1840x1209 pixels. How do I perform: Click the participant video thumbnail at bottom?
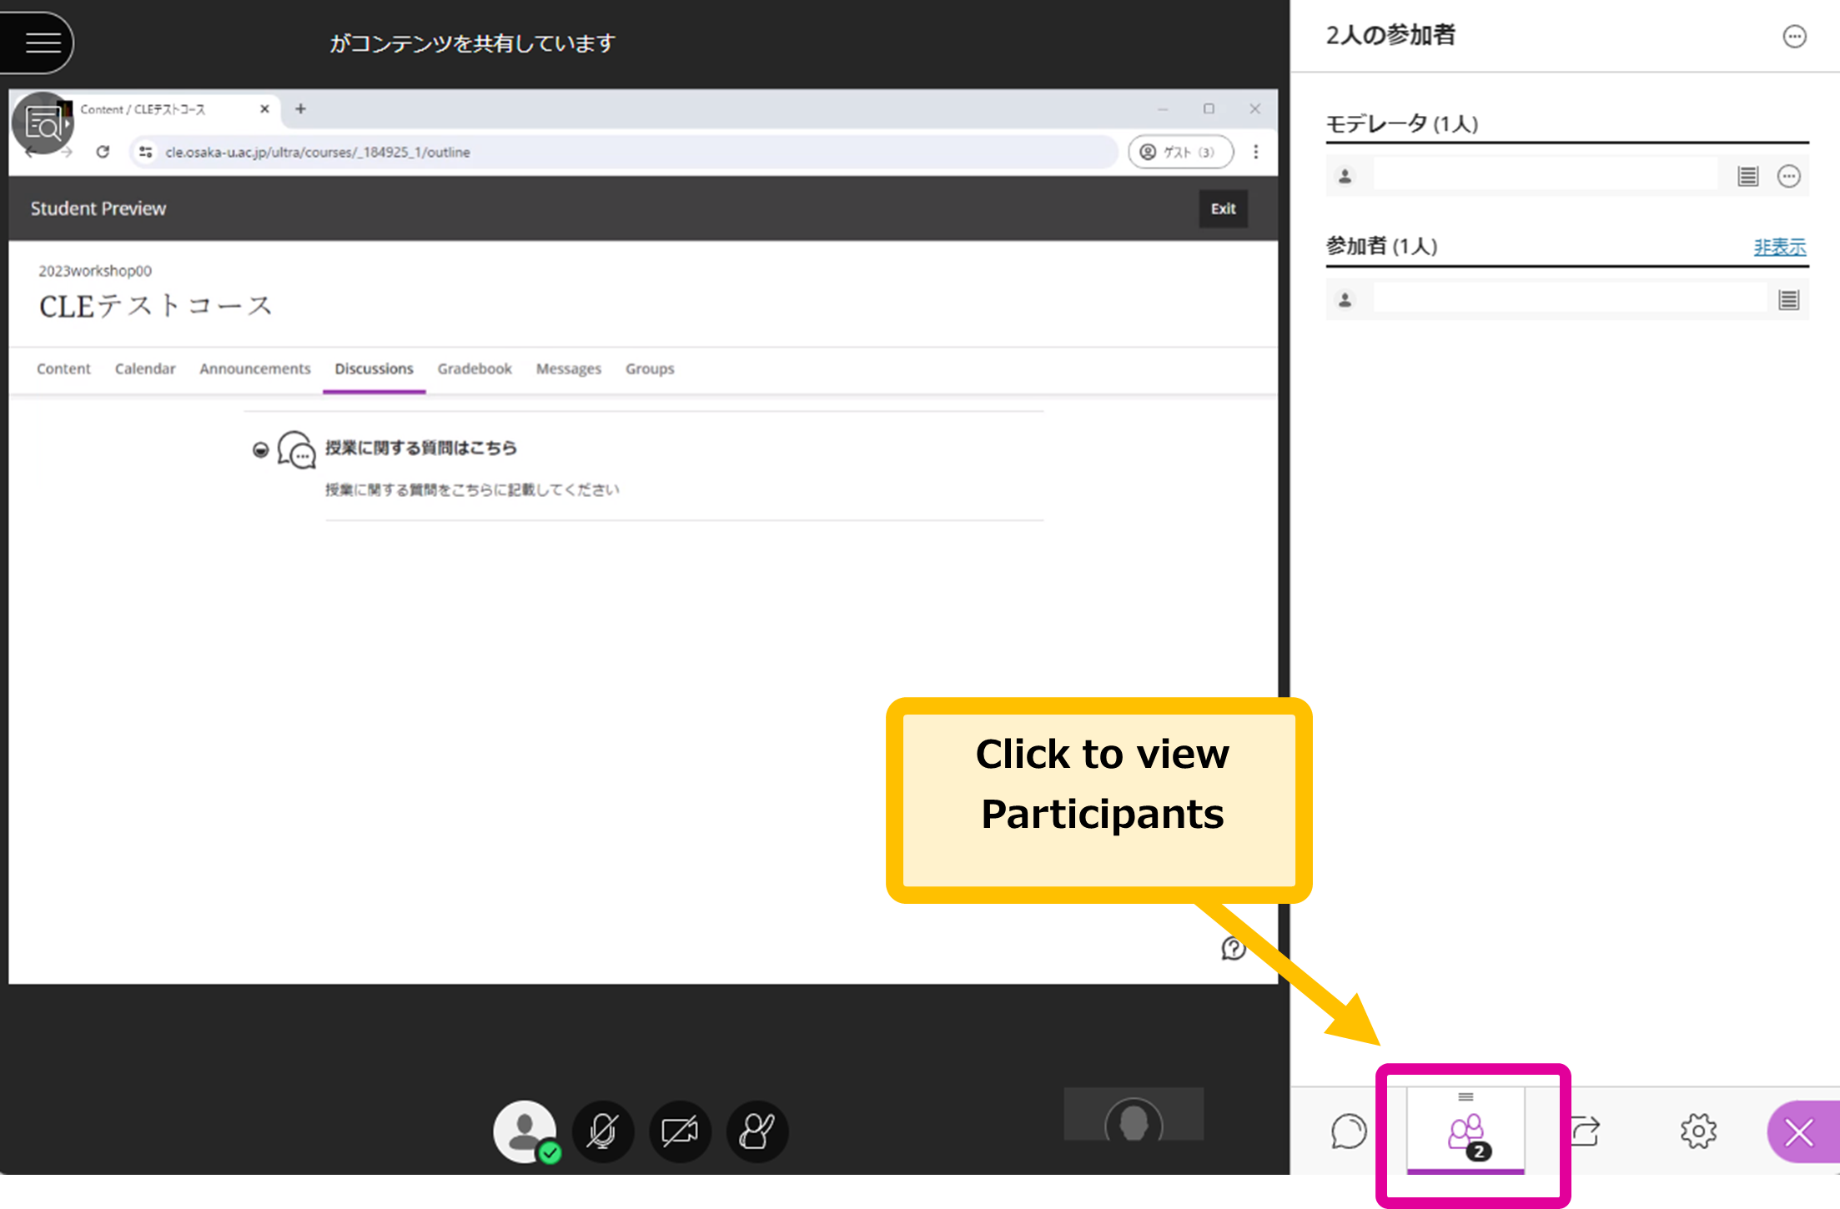coord(1134,1114)
